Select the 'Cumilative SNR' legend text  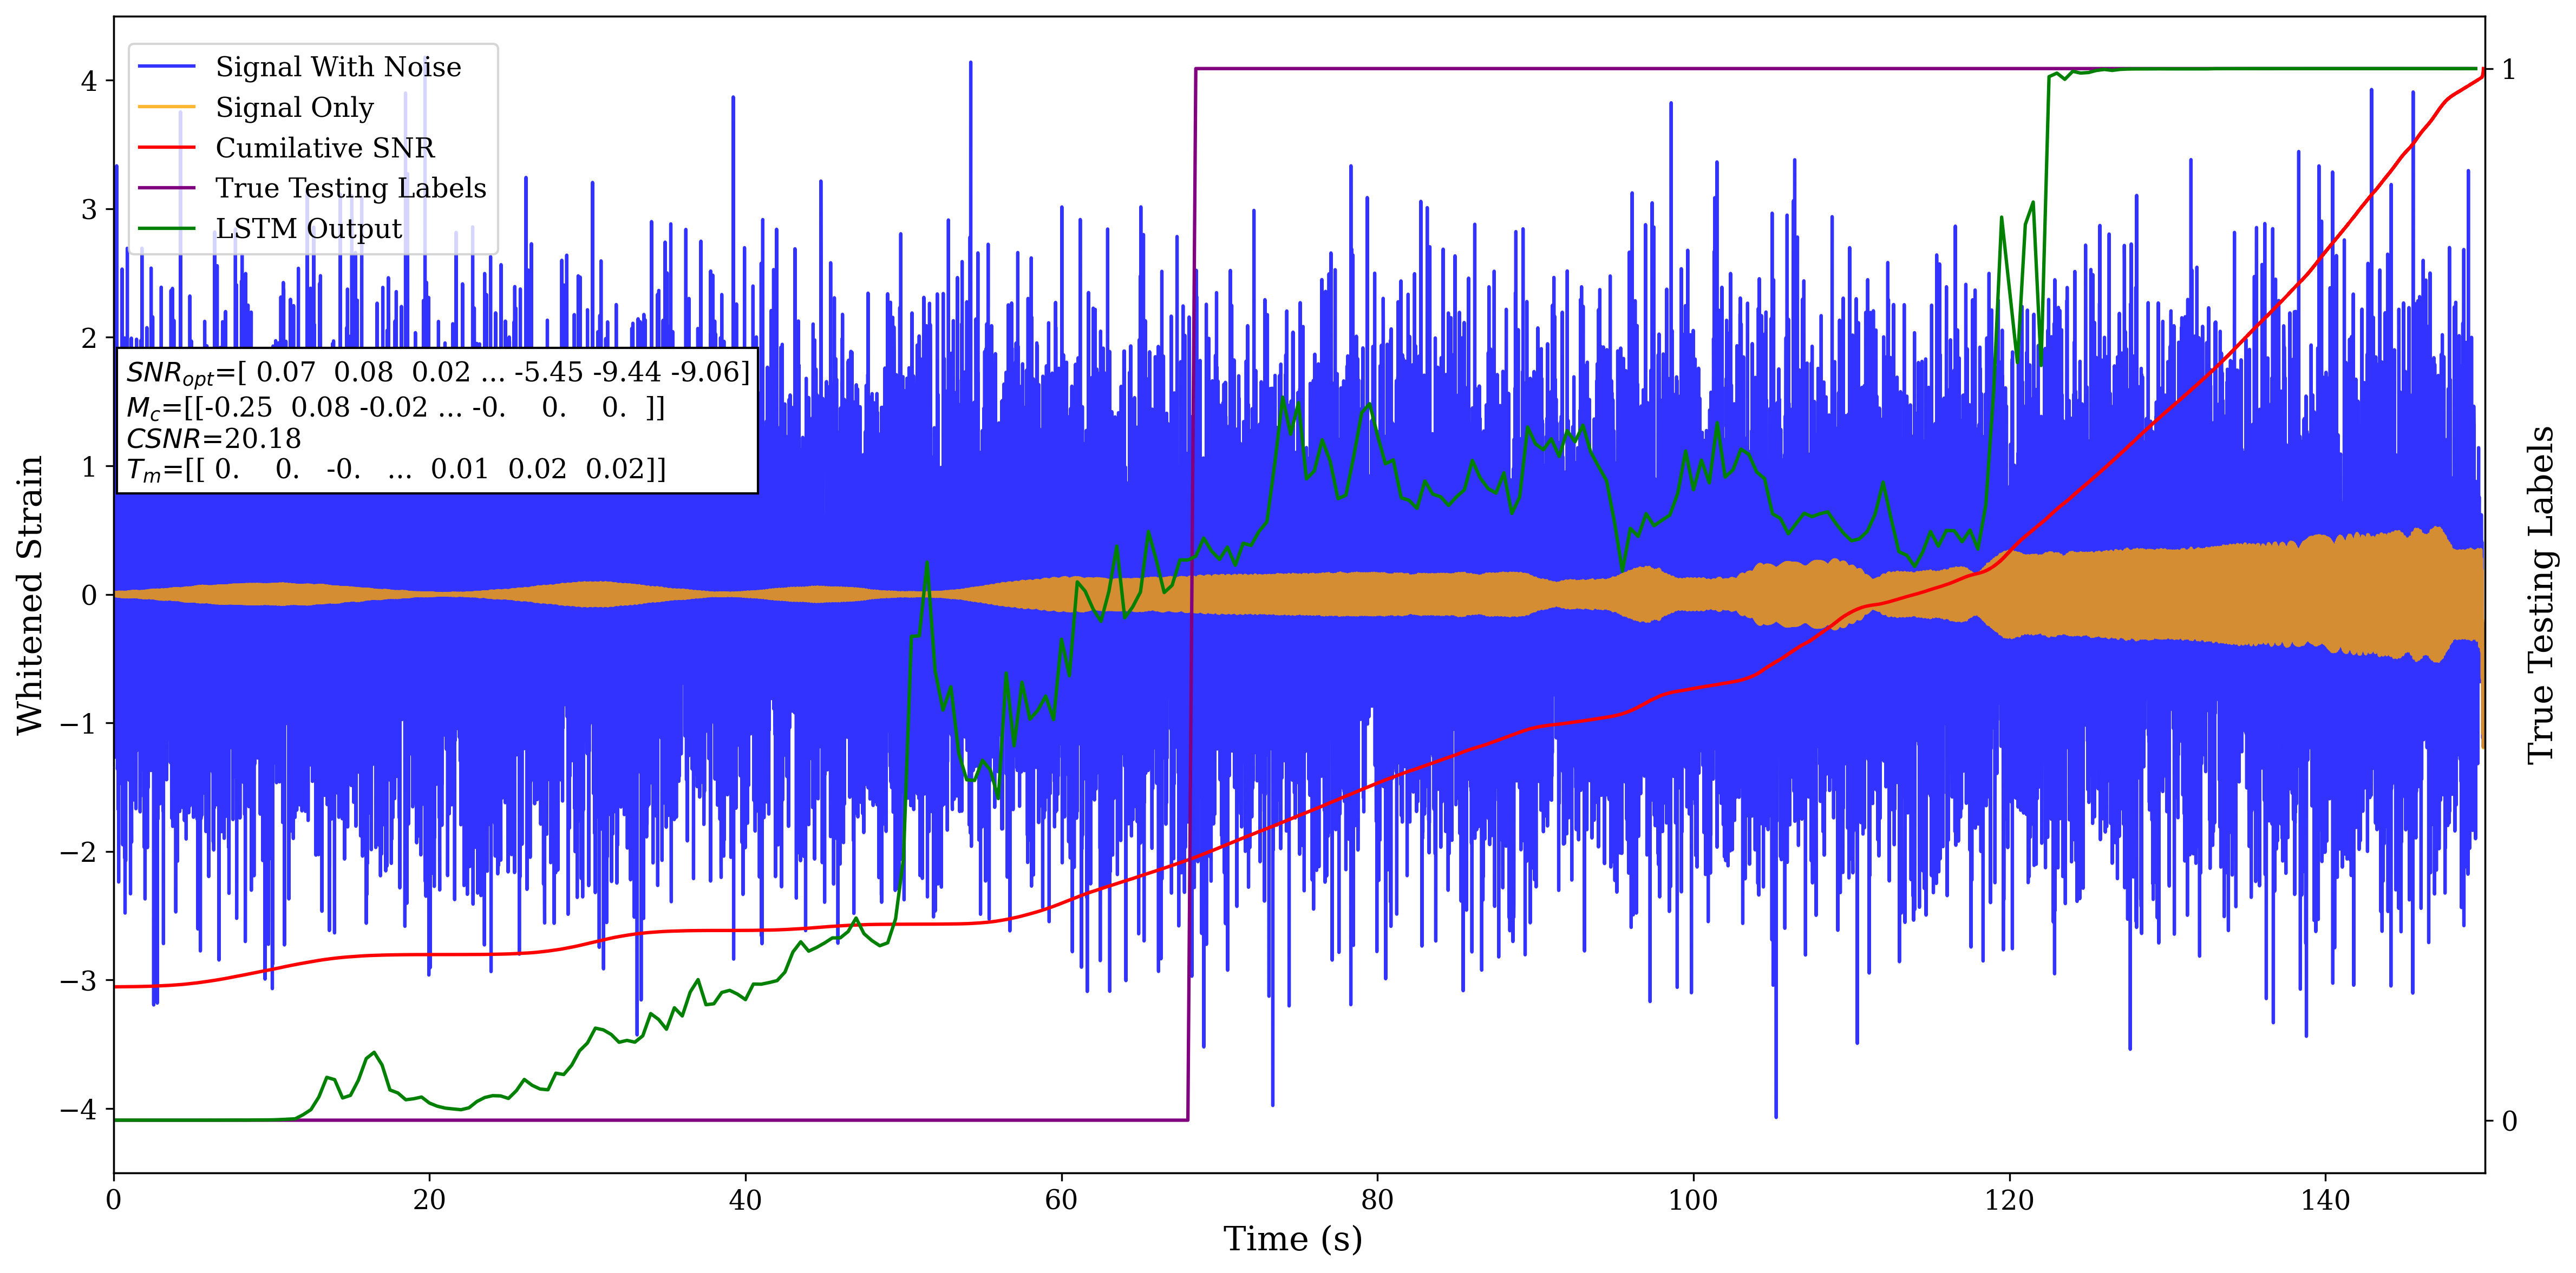[x=325, y=148]
